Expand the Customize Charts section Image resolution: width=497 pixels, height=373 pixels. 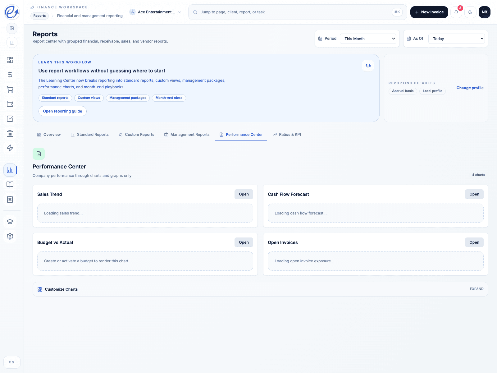[476, 289]
